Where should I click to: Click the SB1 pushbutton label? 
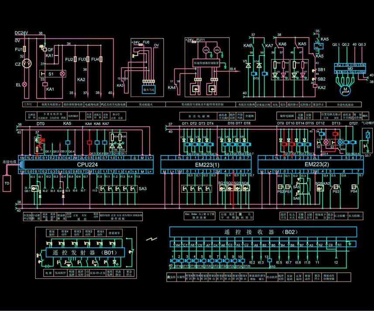321,70
